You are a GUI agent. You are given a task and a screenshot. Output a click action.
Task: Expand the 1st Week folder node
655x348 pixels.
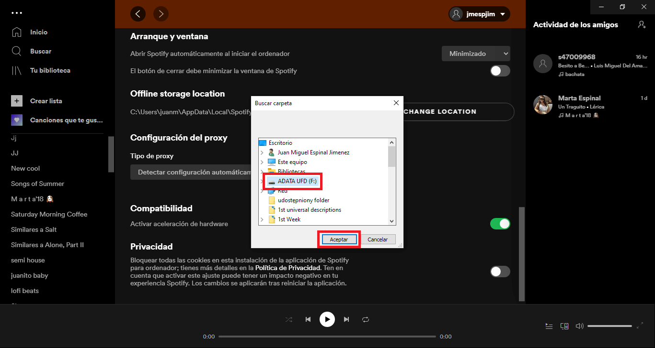pos(262,219)
